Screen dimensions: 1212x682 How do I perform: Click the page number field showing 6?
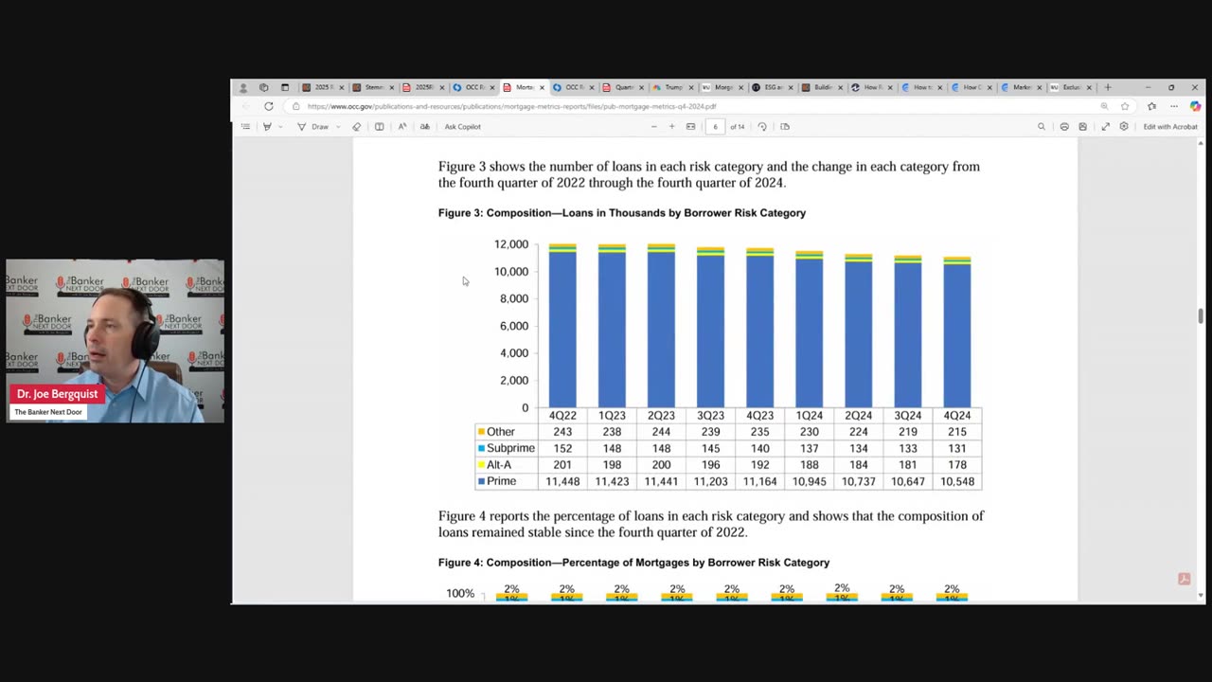click(x=715, y=126)
